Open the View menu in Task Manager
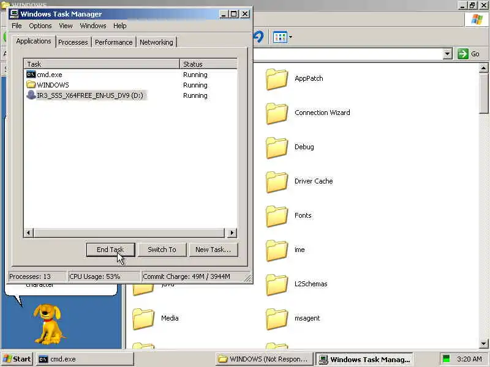Image resolution: width=490 pixels, height=367 pixels. (66, 26)
